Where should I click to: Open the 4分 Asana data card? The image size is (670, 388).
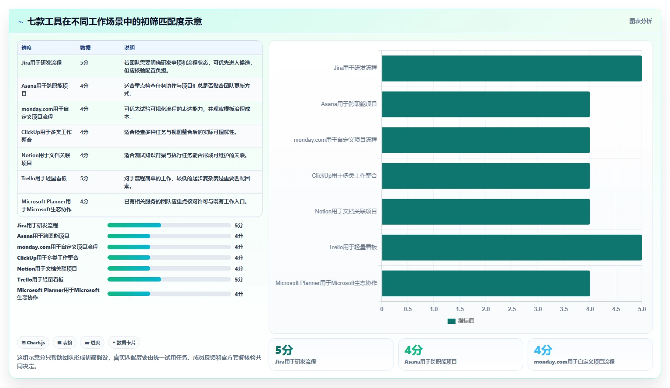pos(461,354)
